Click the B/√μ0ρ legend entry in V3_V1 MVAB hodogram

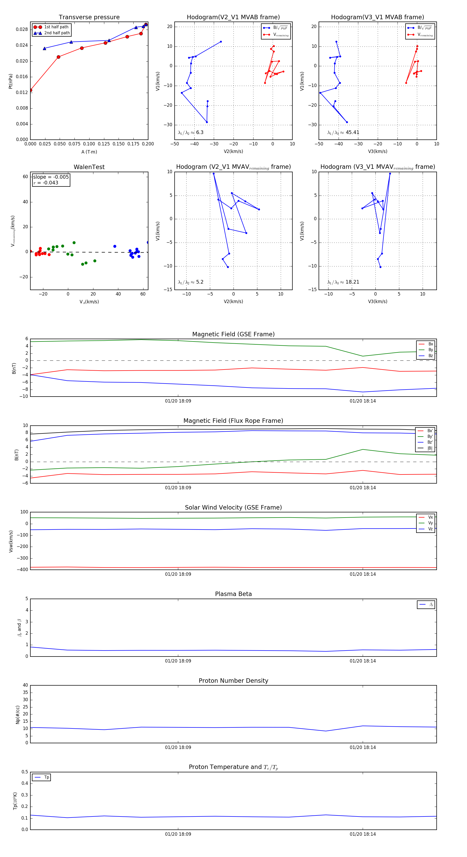[420, 28]
